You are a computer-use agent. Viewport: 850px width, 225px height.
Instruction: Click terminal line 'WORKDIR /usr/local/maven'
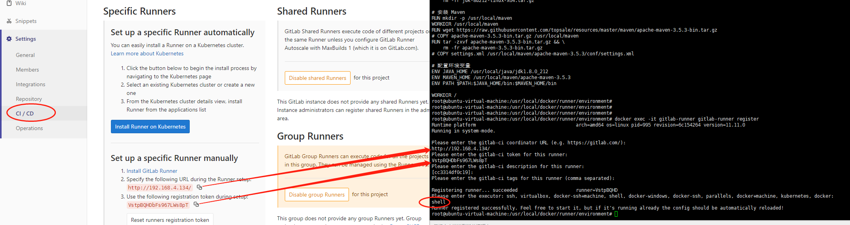click(465, 24)
